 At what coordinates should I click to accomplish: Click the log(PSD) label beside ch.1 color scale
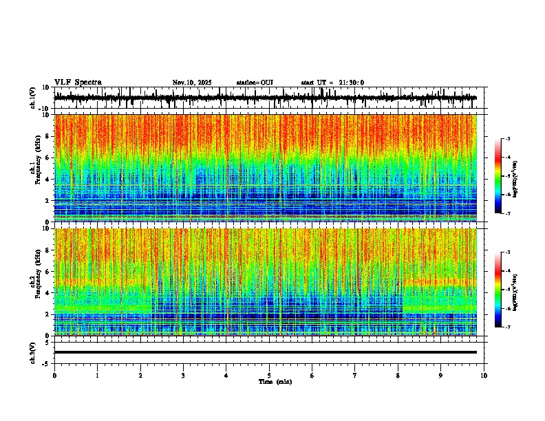[x=515, y=180]
